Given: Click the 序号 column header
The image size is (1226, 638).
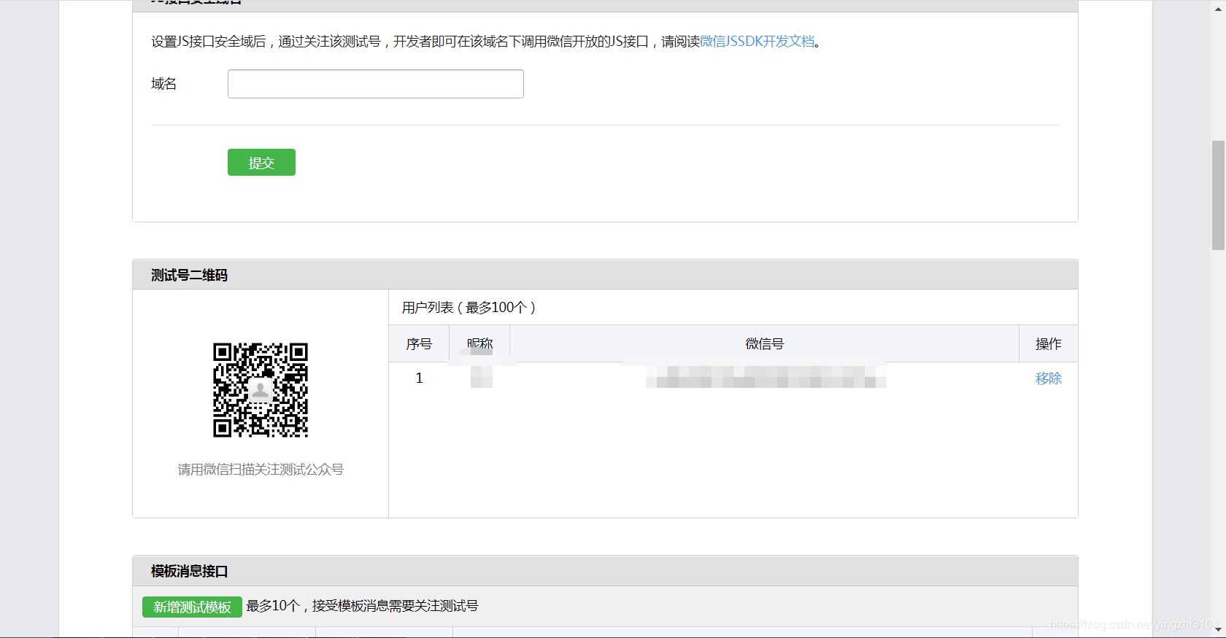Looking at the screenshot, I should tap(419, 343).
